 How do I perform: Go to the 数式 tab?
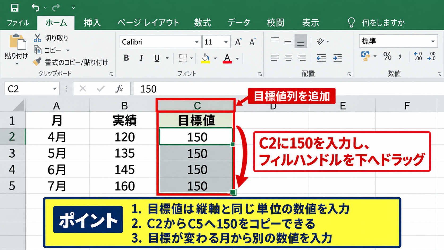202,23
